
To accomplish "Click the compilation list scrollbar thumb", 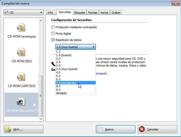I will (41, 96).
